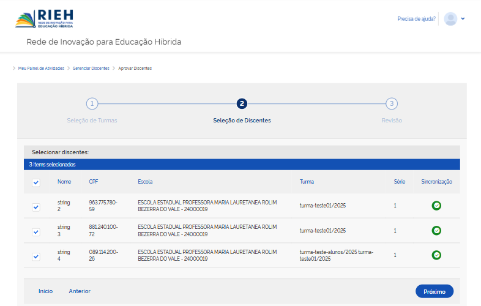Uncheck the string 3 row checkbox
This screenshot has width=481, height=306.
pos(36,232)
